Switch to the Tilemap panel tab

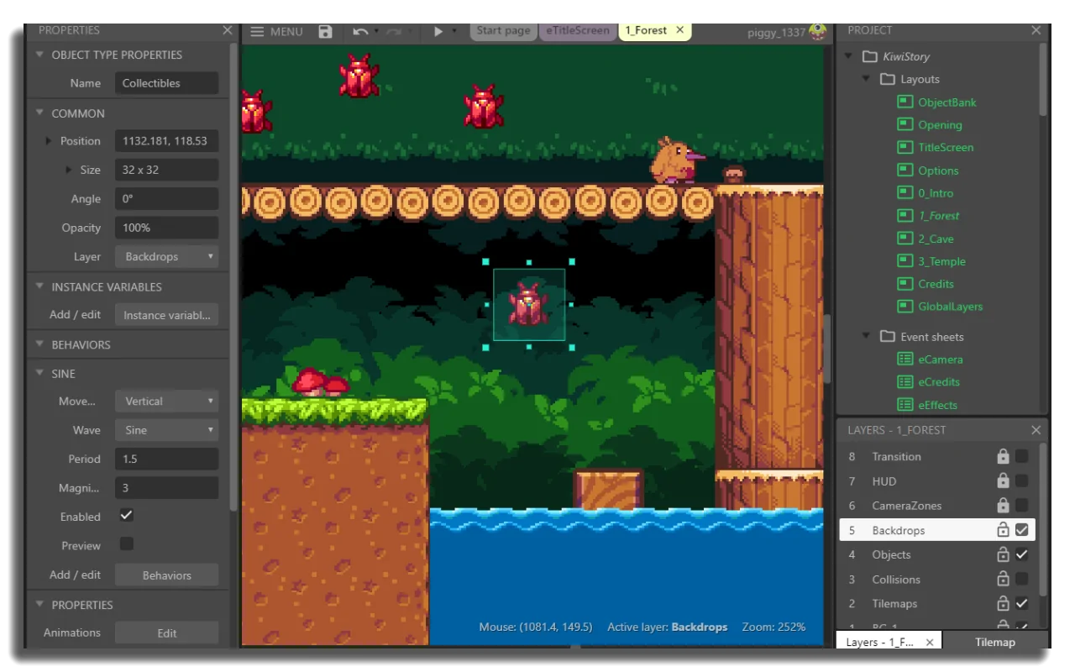[994, 642]
